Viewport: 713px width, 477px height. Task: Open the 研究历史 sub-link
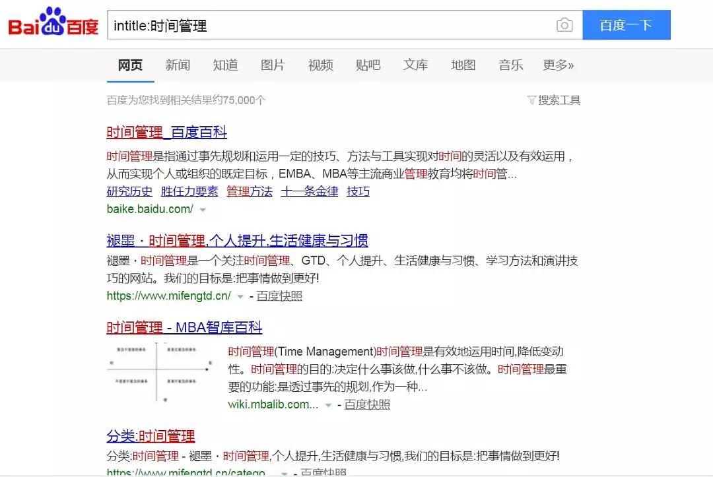[x=129, y=191]
